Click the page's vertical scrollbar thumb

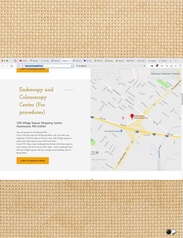182,99
